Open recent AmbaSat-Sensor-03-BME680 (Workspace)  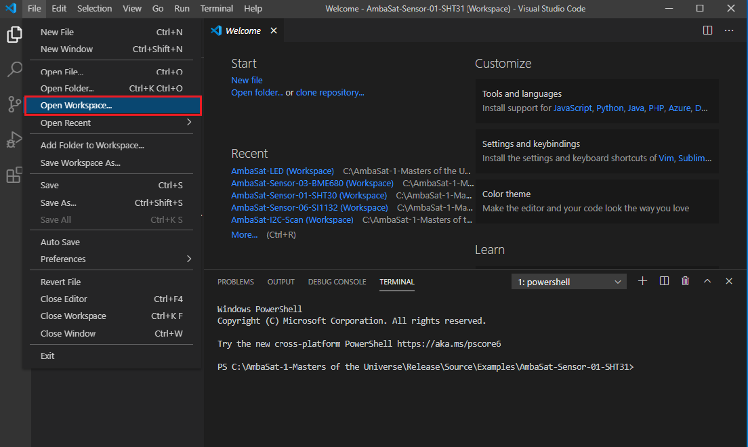[x=312, y=183]
